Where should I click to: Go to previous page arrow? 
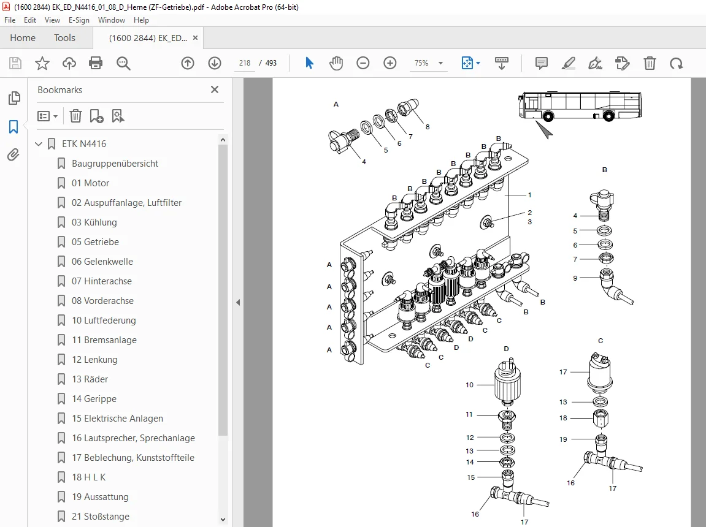[188, 63]
